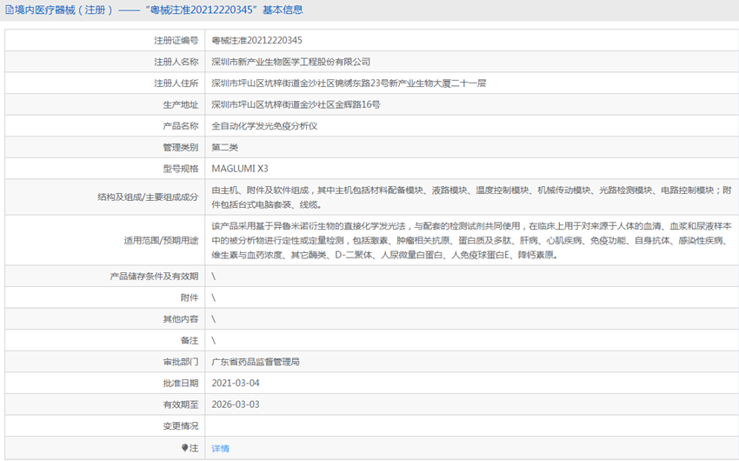The image size is (739, 461).
Task: Click the intended use paragraph starting 该产品采用
Action: (x=471, y=240)
